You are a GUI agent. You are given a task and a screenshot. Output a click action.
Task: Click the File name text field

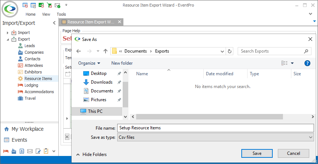coord(215,128)
